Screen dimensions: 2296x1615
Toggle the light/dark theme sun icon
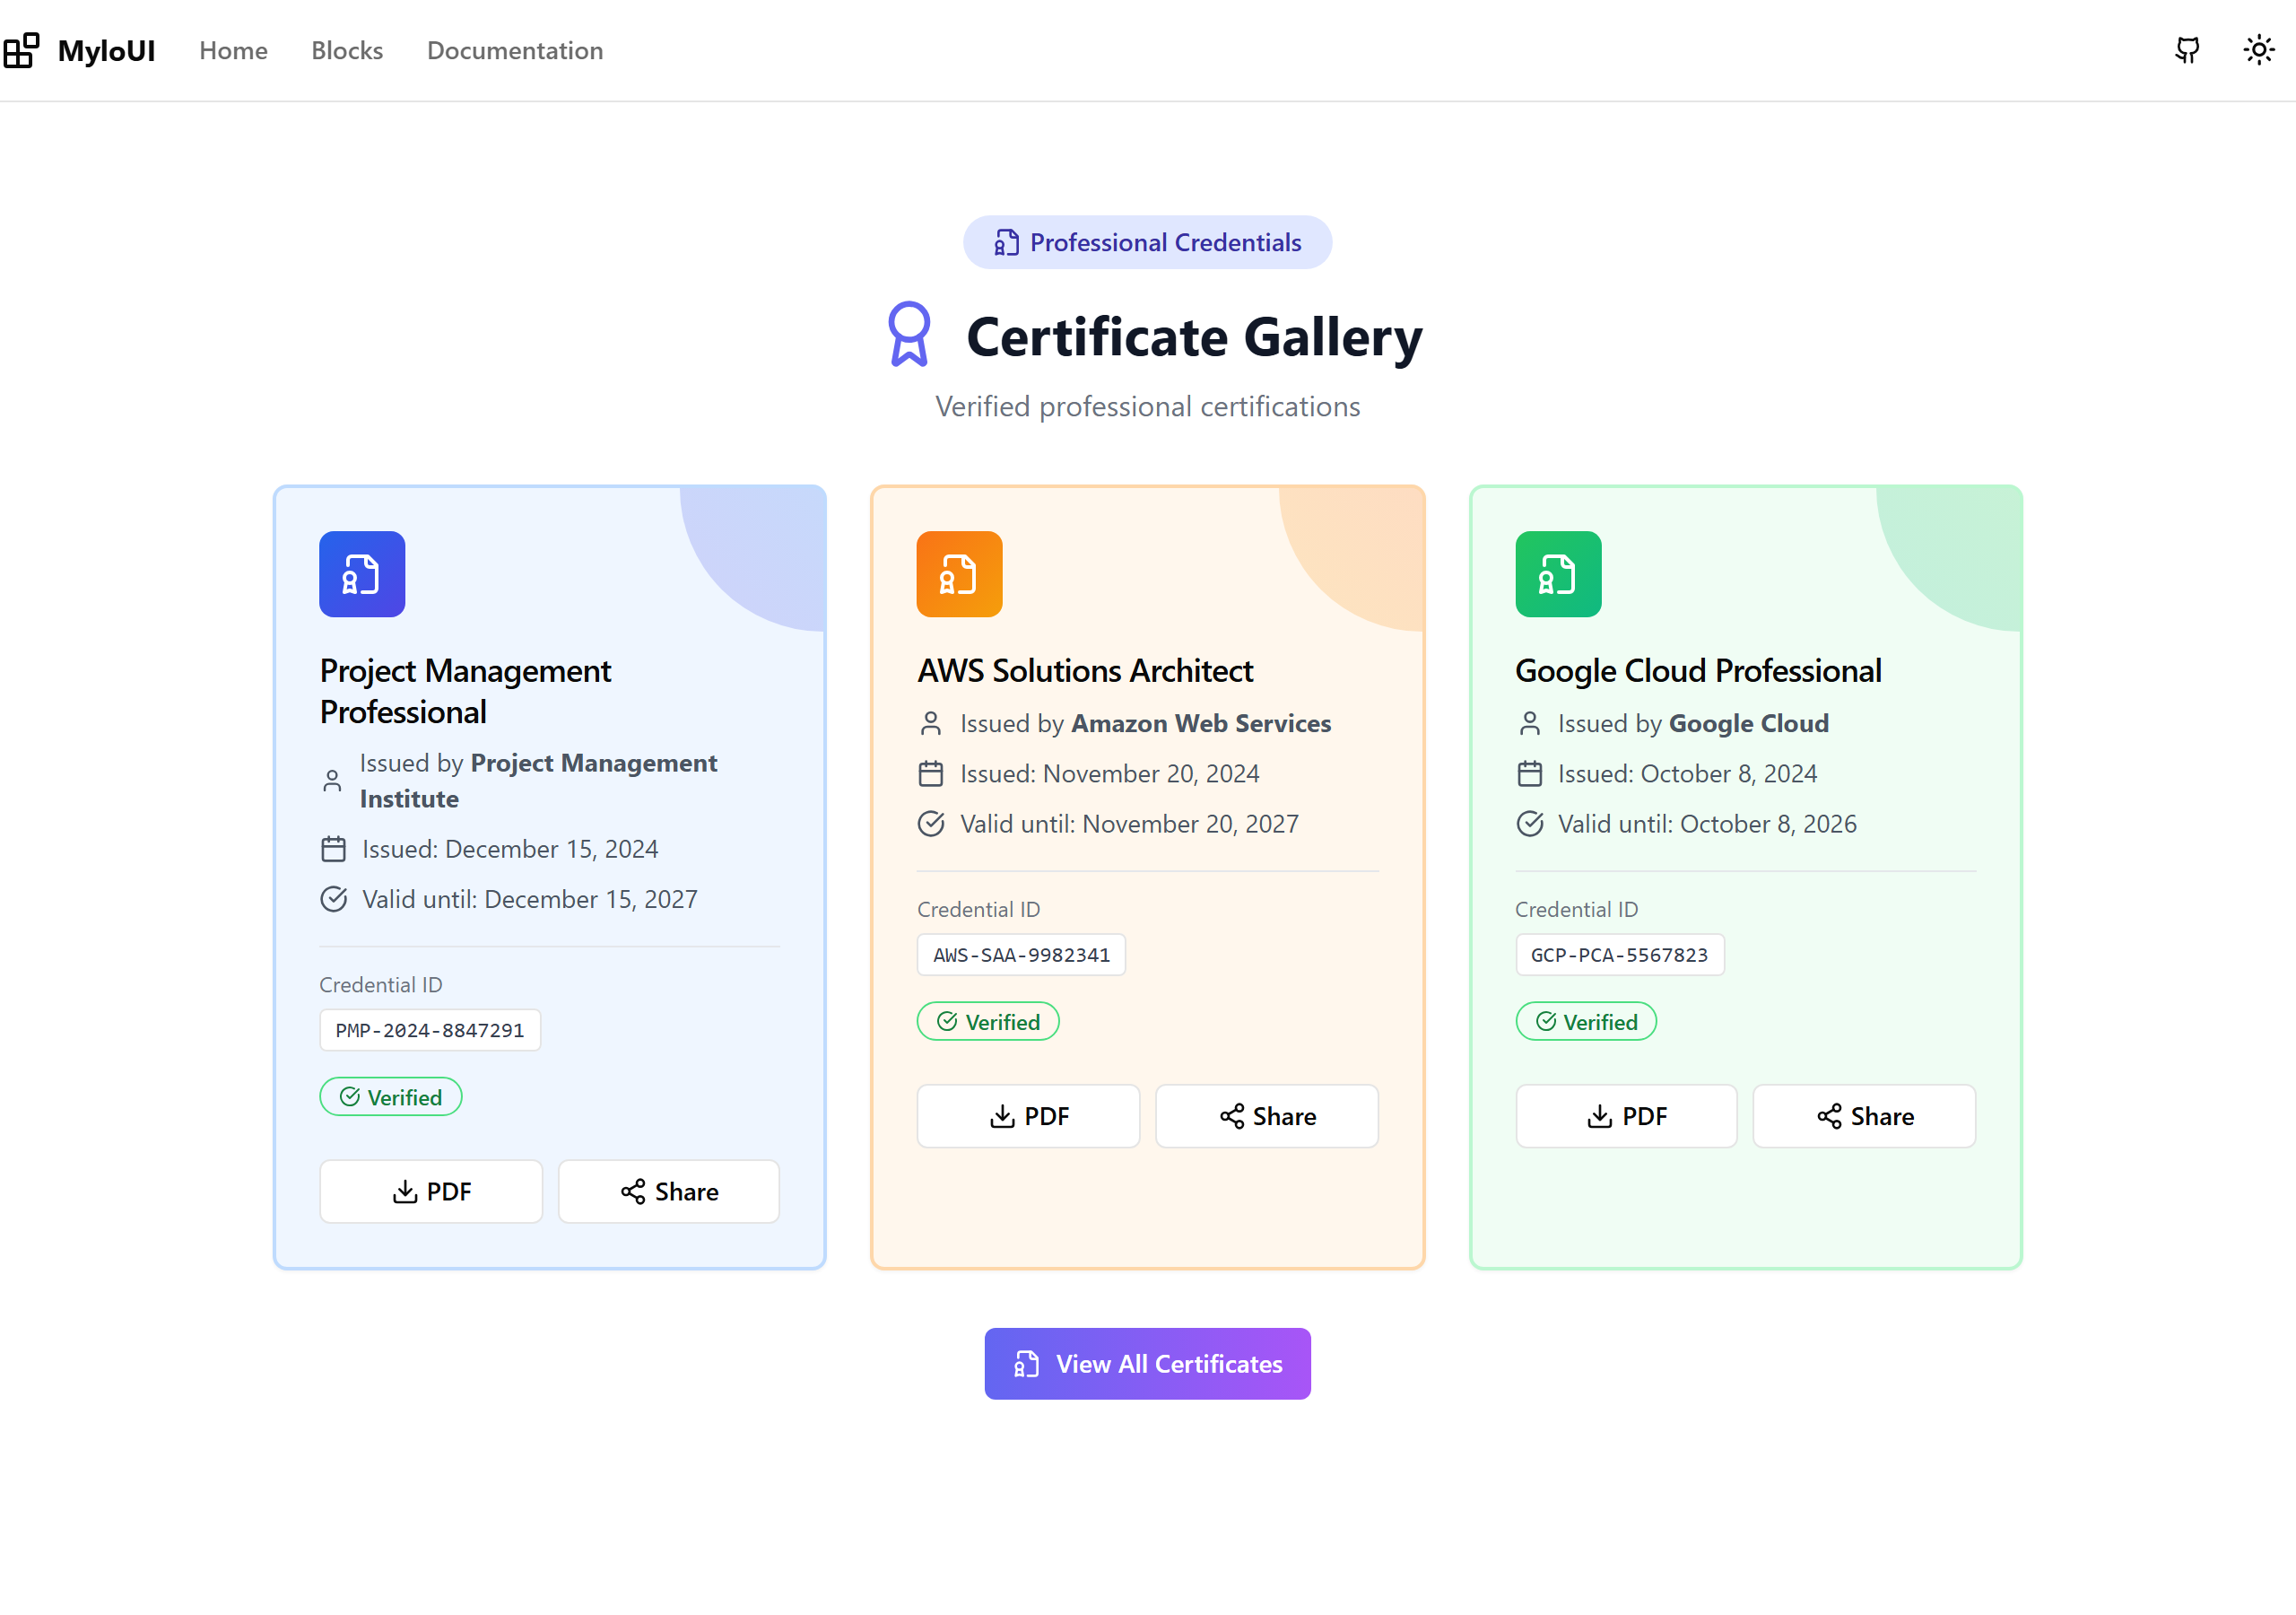(x=2259, y=50)
